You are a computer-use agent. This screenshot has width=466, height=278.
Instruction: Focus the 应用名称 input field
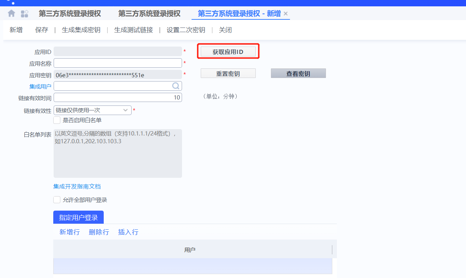[x=118, y=63]
